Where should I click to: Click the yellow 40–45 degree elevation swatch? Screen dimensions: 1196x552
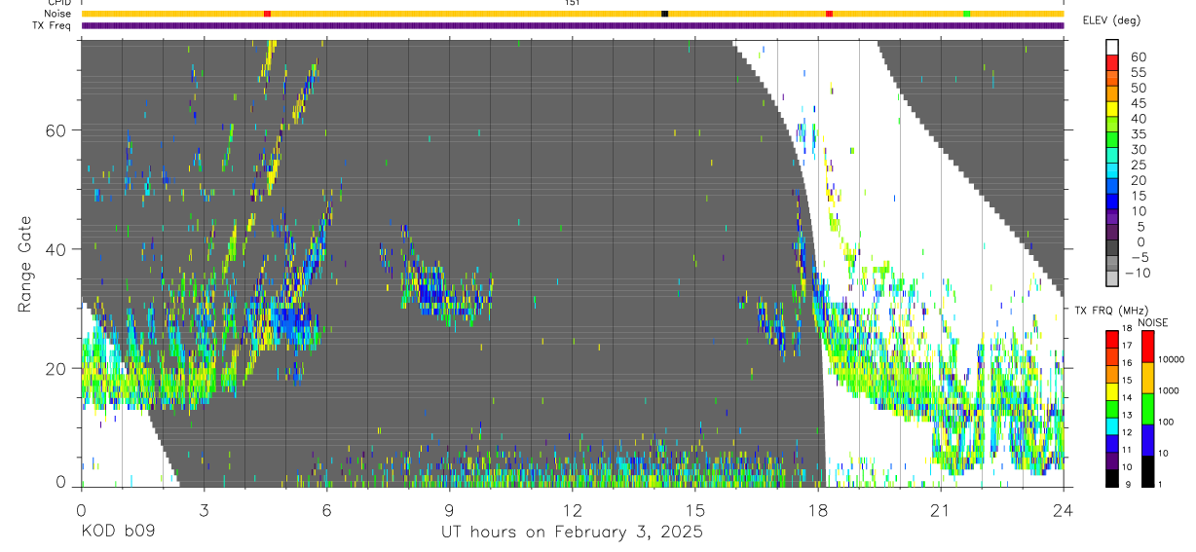[1112, 109]
